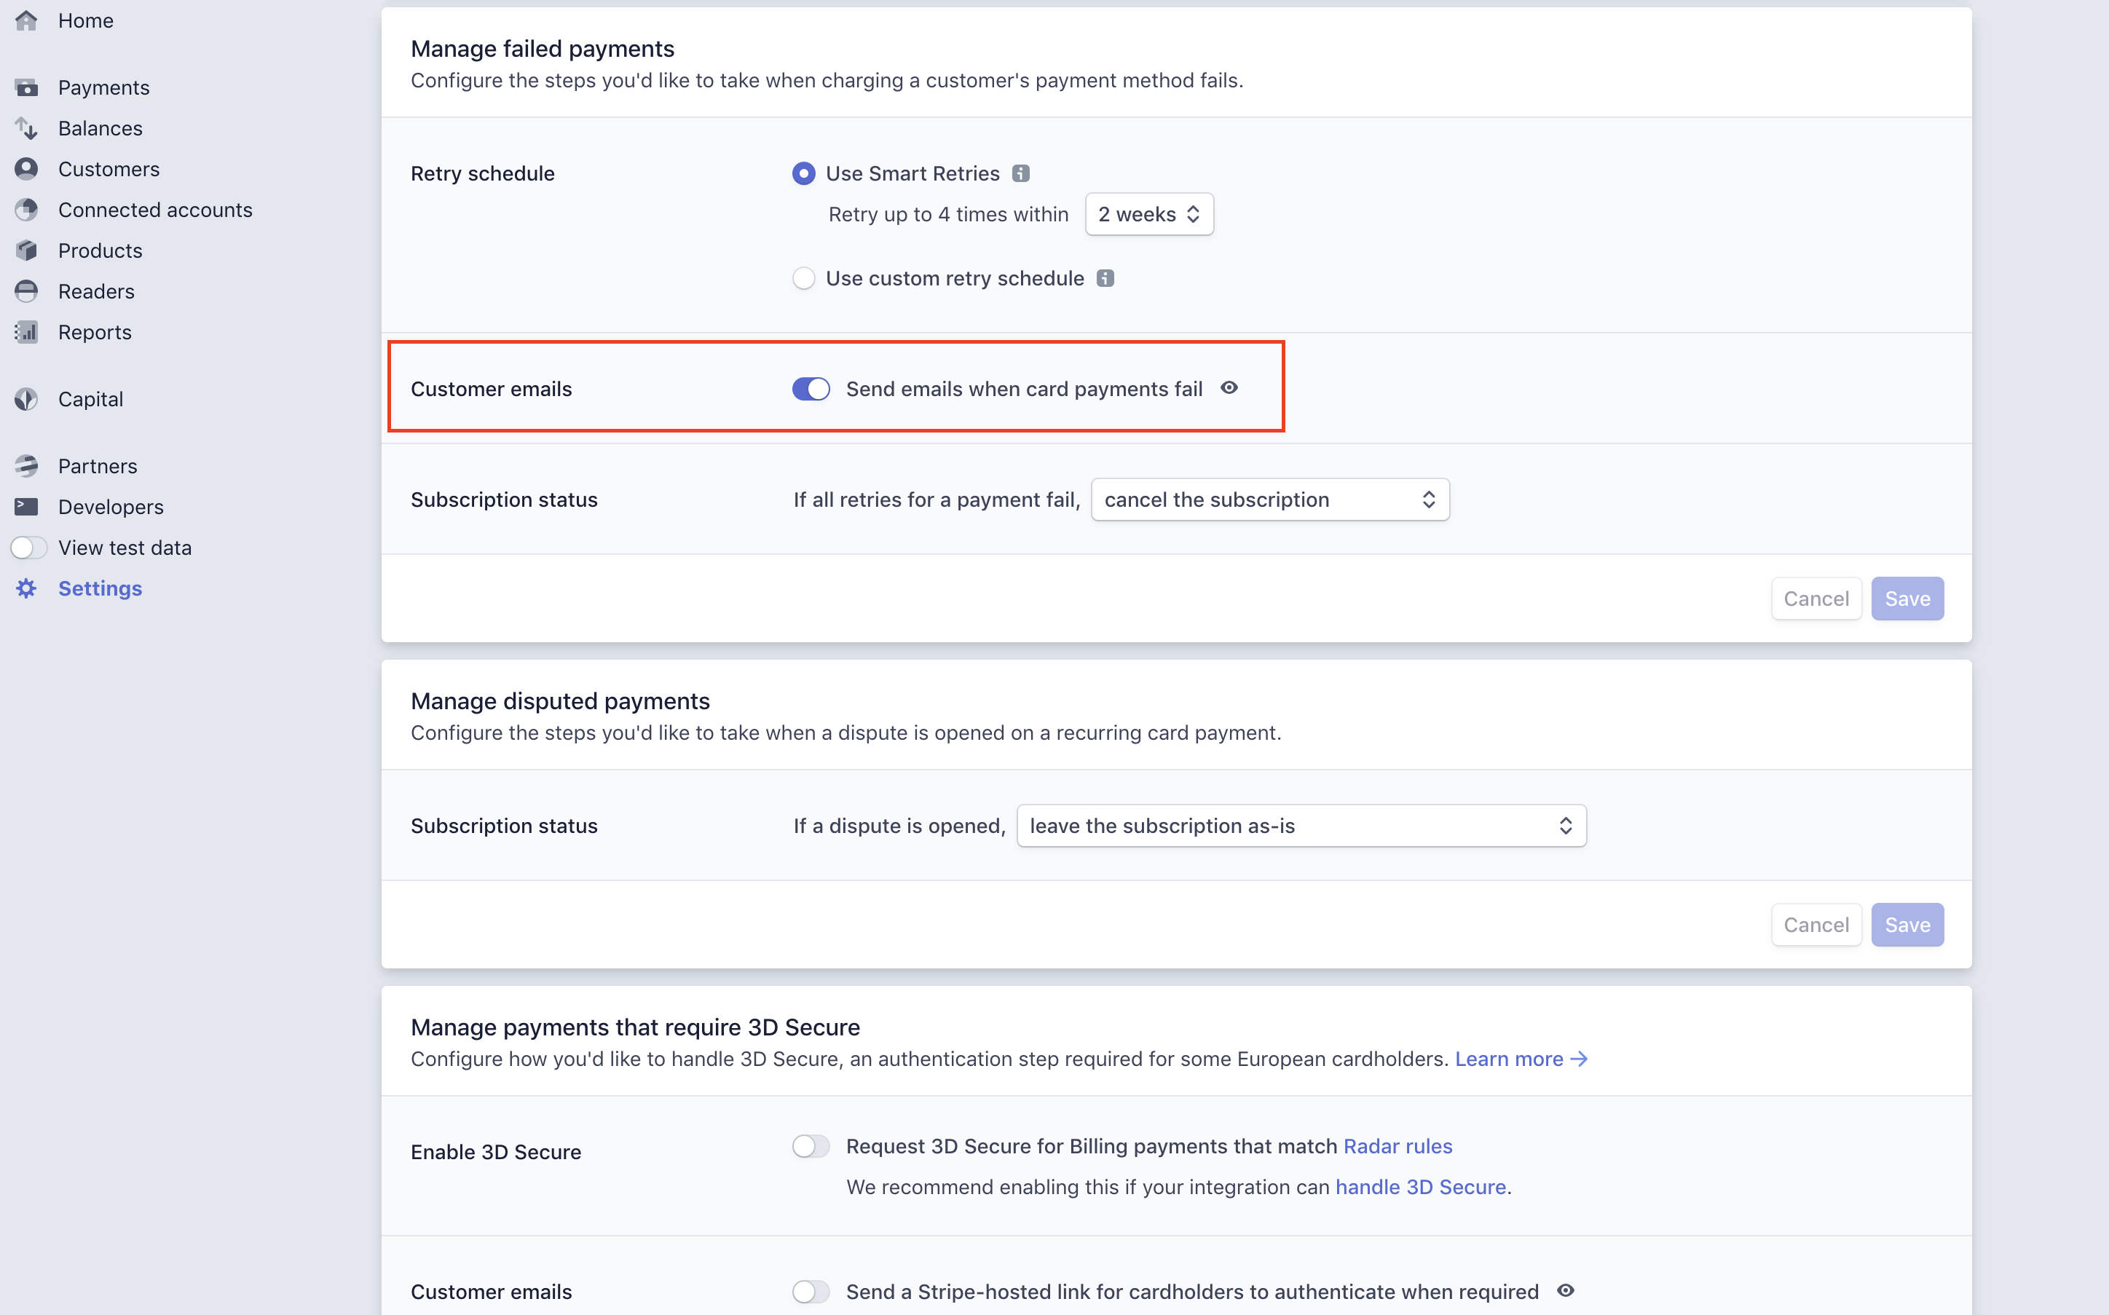Click the Payments wallet icon
The width and height of the screenshot is (2109, 1315).
pyautogui.click(x=26, y=87)
